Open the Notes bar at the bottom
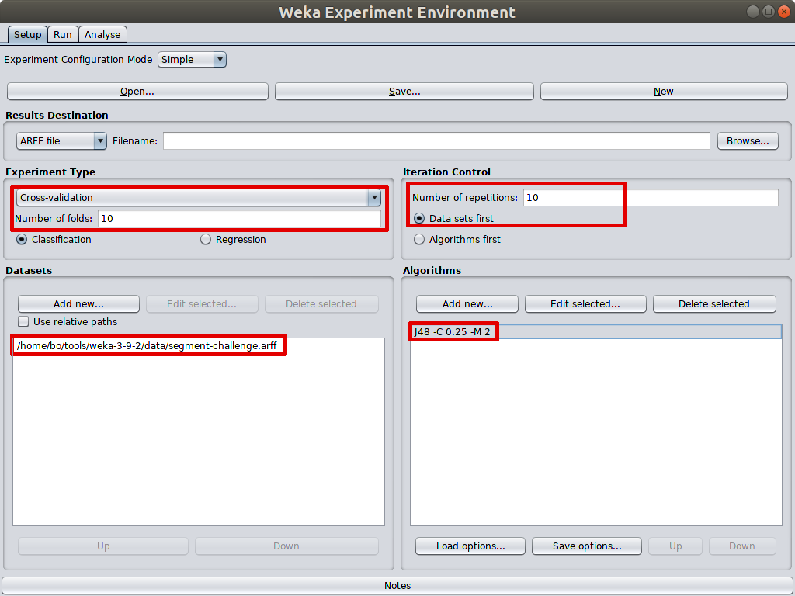Screen dimensions: 795x596 tap(397, 585)
